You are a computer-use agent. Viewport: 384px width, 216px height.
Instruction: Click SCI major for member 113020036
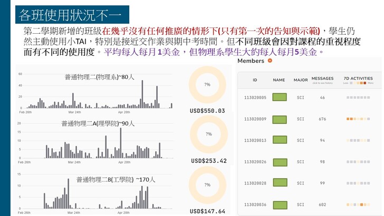pos(301,204)
